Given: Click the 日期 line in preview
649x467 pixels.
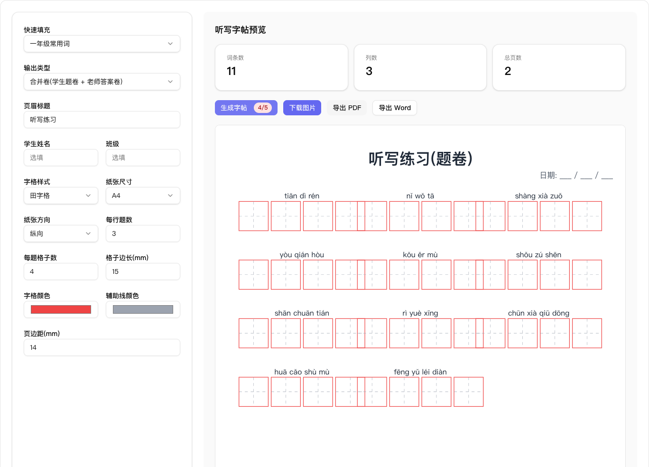Looking at the screenshot, I should pyautogui.click(x=576, y=176).
